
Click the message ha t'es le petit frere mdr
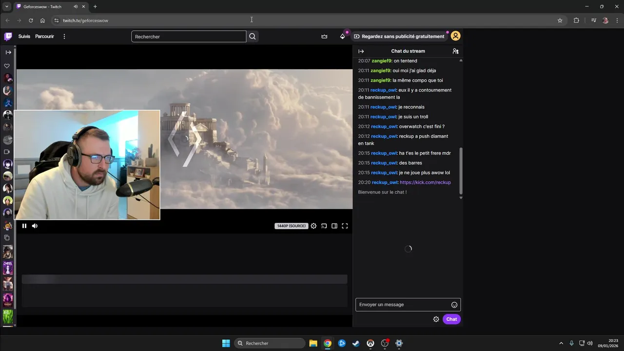click(425, 153)
